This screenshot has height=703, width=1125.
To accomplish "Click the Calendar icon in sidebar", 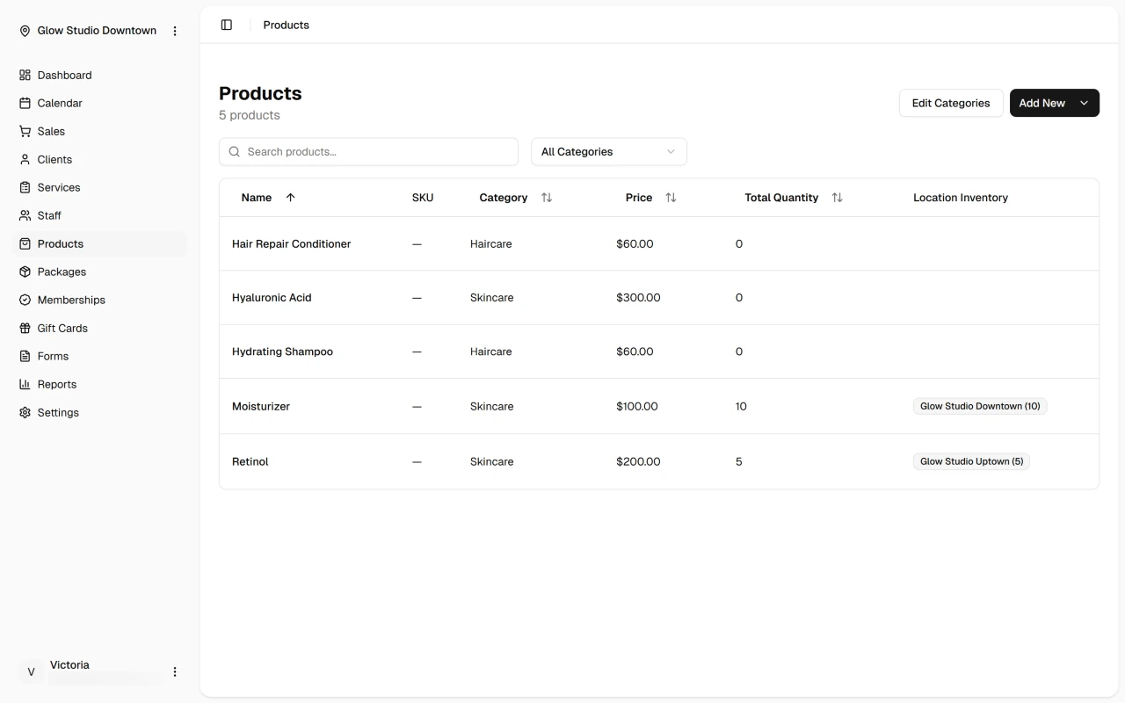I will 25,104.
